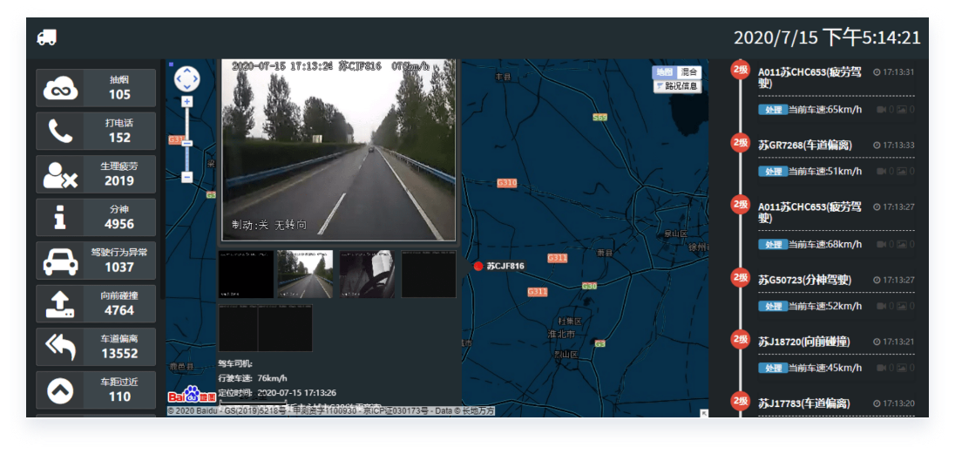The height and width of the screenshot is (454, 955).
Task: Click the distraction (分神) info icon
Action: [x=60, y=217]
